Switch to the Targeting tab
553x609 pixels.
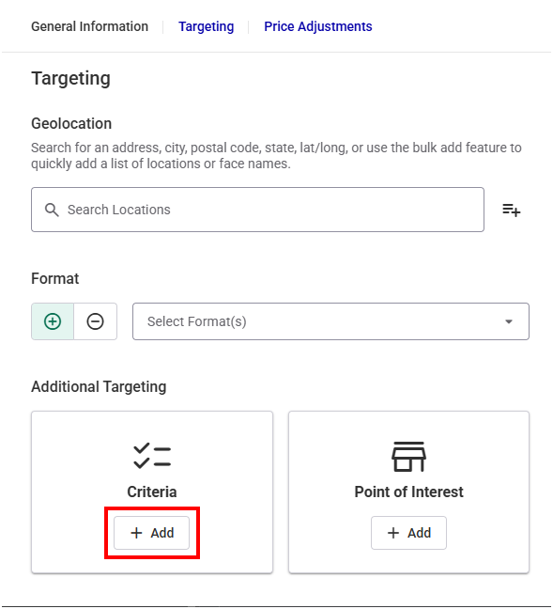[206, 26]
